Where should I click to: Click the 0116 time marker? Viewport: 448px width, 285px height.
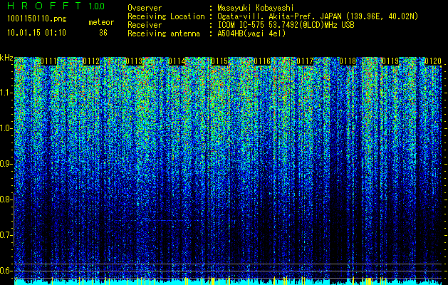pyautogui.click(x=262, y=61)
